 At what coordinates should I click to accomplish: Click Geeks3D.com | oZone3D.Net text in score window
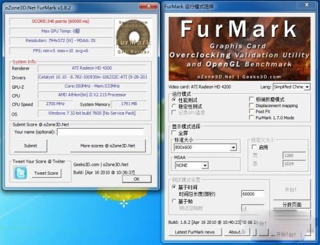(x=101, y=165)
